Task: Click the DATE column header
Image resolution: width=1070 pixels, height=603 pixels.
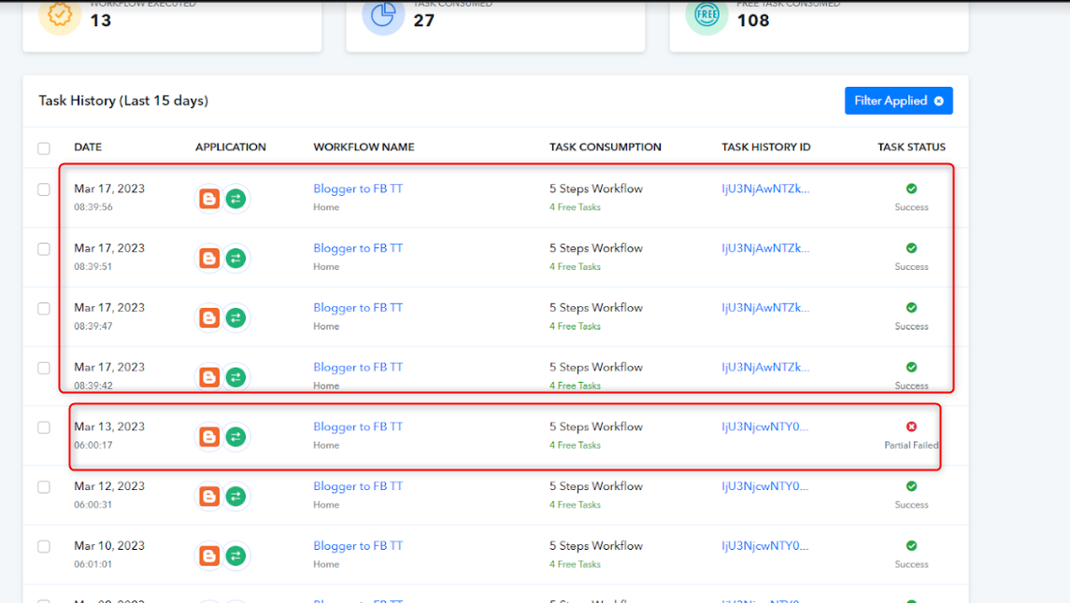Action: 88,147
